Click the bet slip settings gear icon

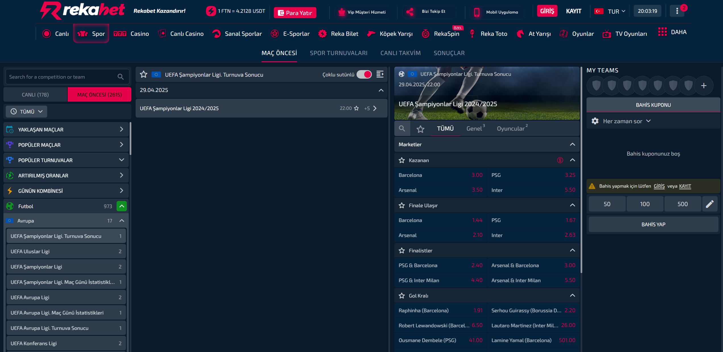point(595,121)
